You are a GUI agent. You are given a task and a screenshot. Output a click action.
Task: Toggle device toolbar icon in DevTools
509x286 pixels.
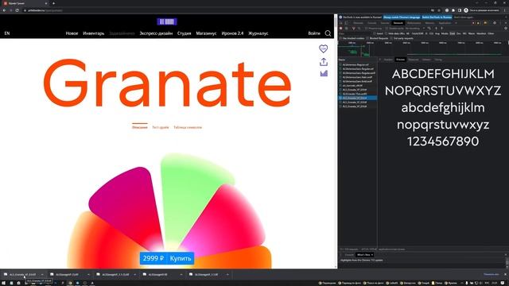[x=347, y=23]
